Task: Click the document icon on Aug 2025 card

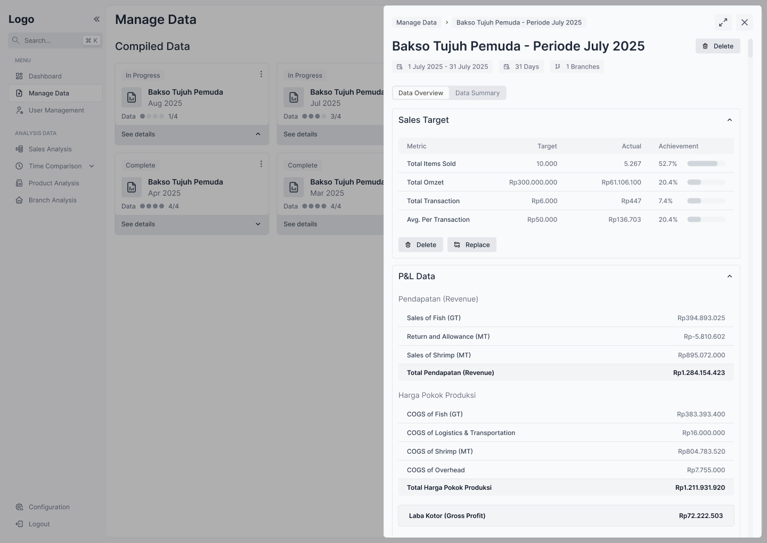Action: point(132,97)
